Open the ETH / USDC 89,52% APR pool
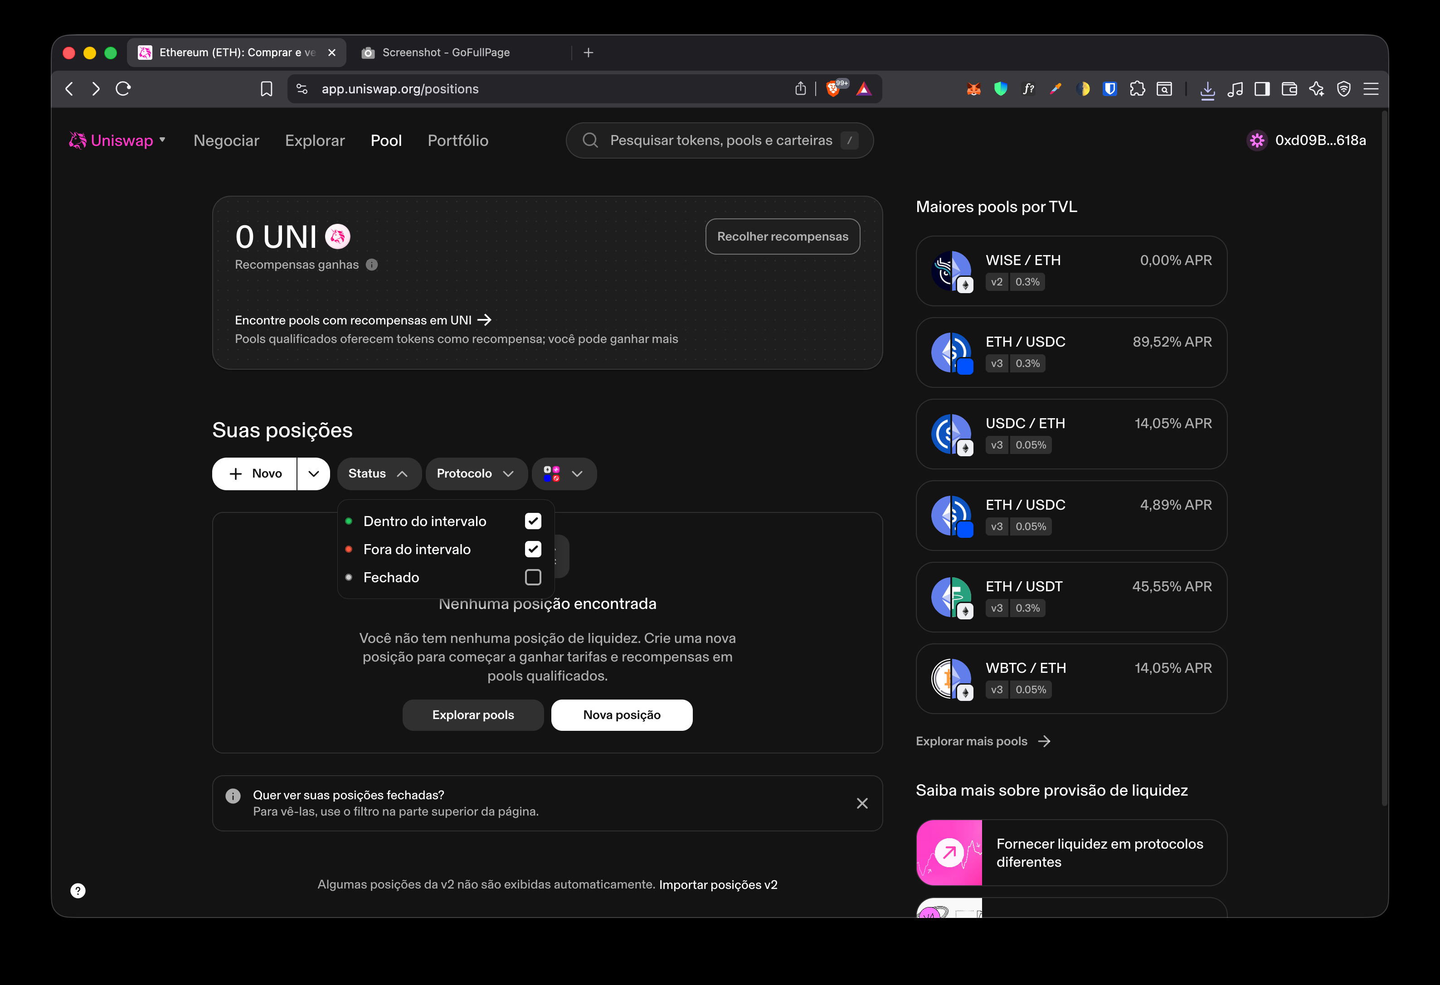1440x985 pixels. tap(1071, 352)
